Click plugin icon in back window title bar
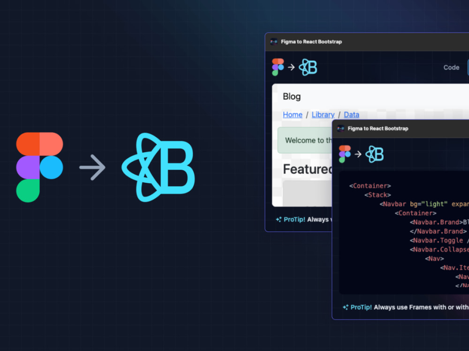 [x=274, y=42]
